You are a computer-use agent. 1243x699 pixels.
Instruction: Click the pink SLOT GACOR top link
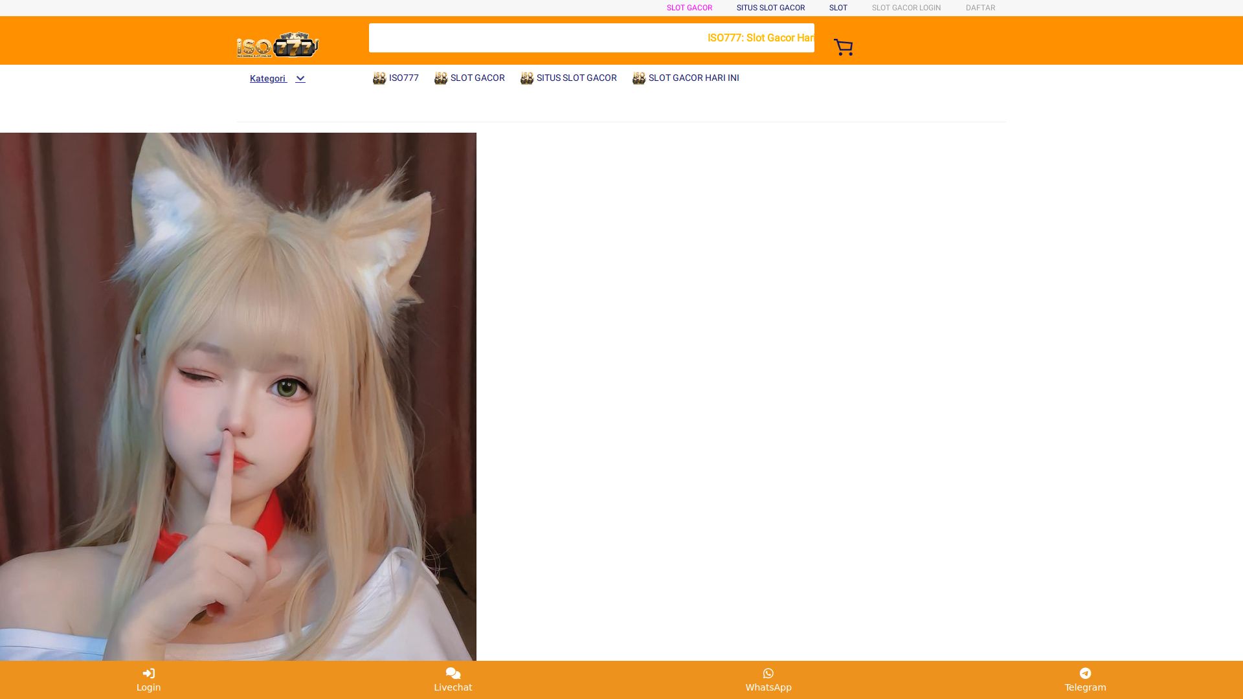689,8
